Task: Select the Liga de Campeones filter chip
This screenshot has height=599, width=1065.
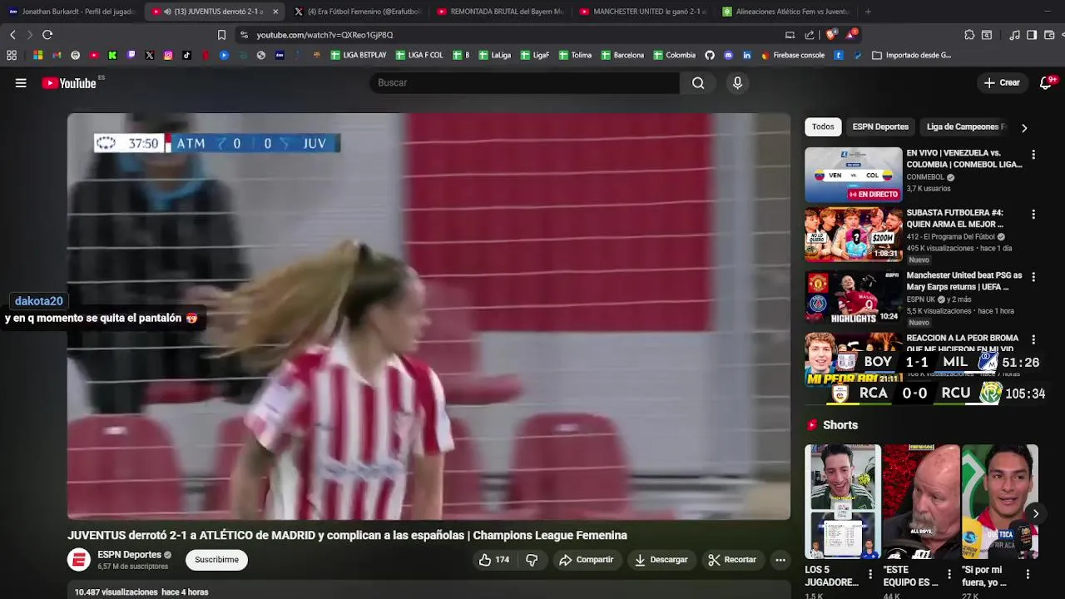Action: pyautogui.click(x=965, y=127)
